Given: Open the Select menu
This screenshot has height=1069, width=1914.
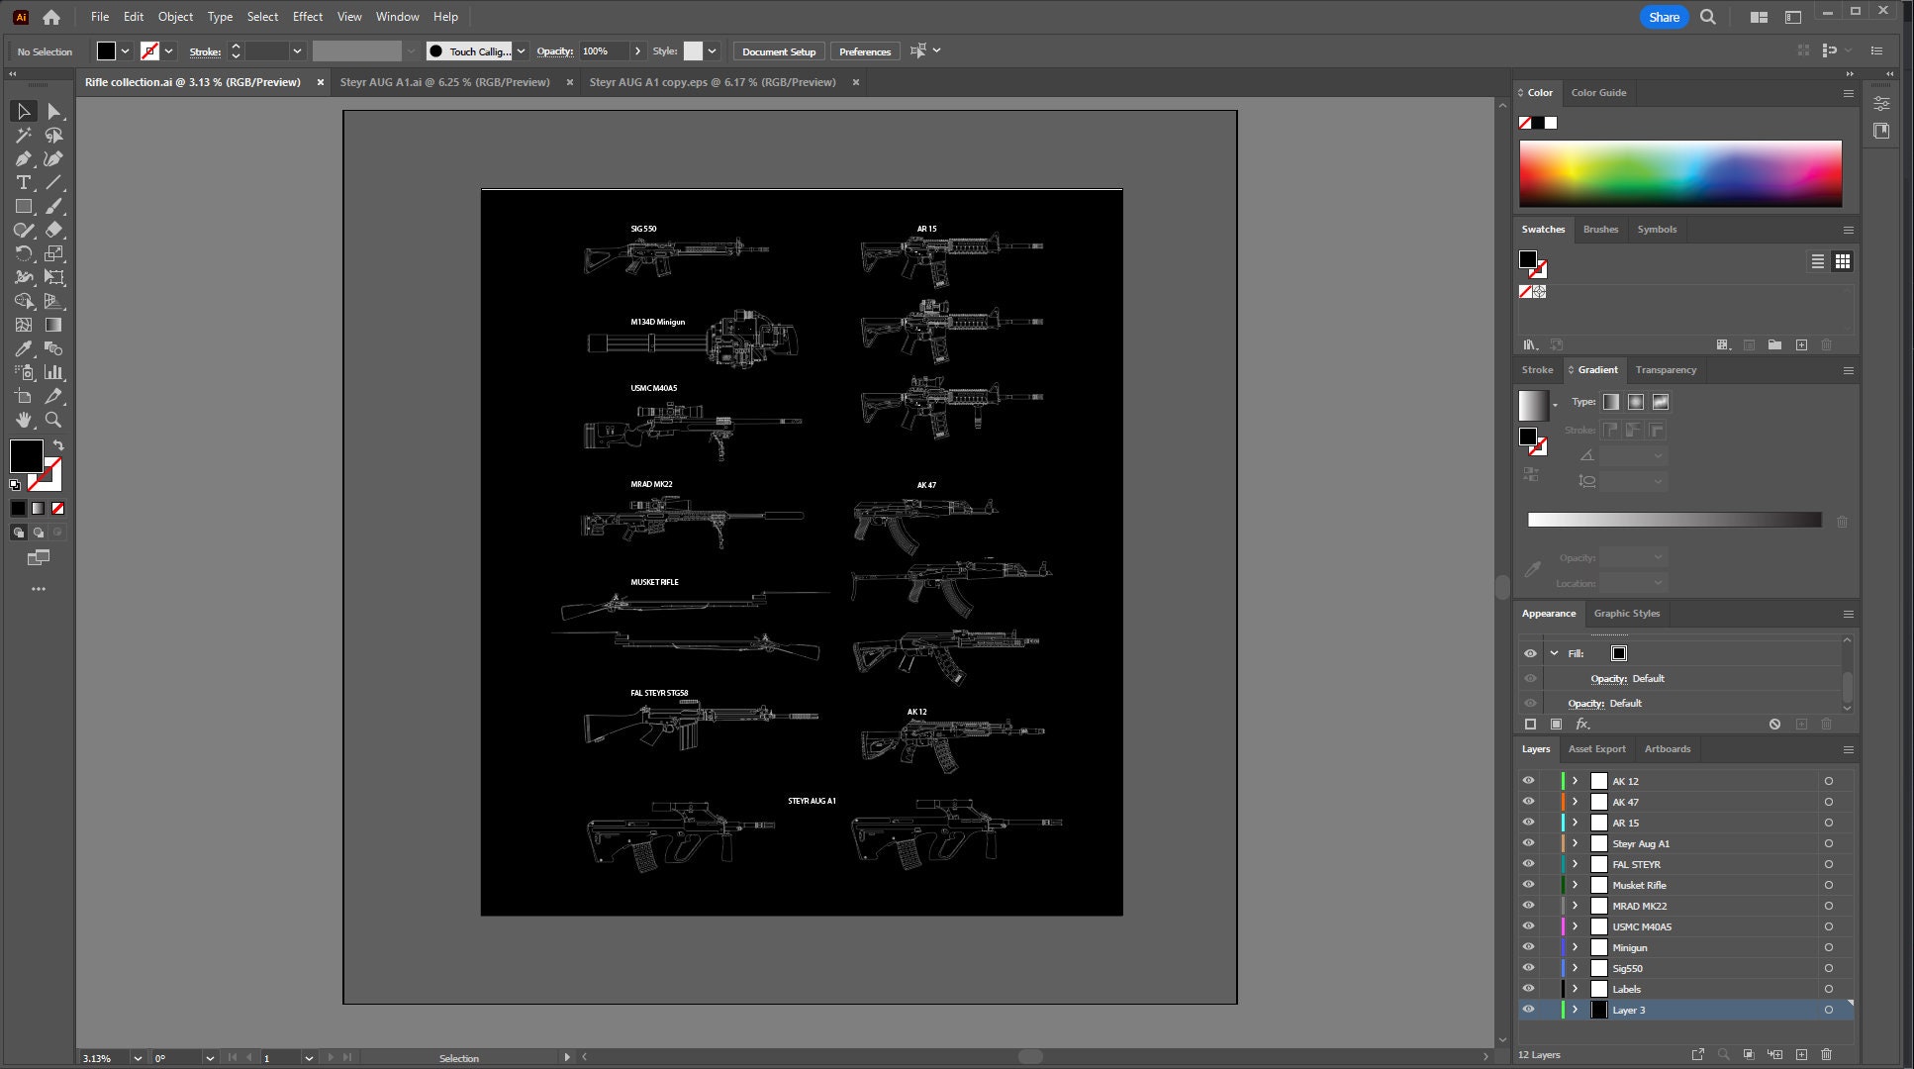Looking at the screenshot, I should [x=262, y=16].
